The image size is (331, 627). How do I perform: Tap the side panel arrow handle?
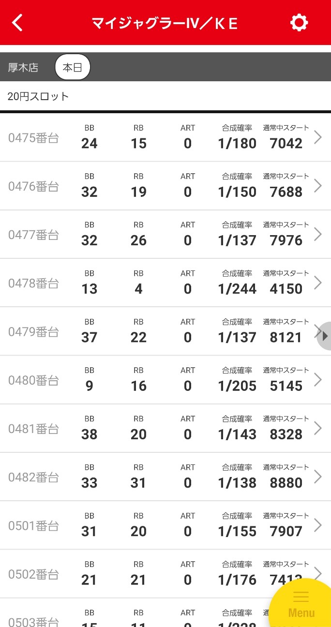click(324, 336)
